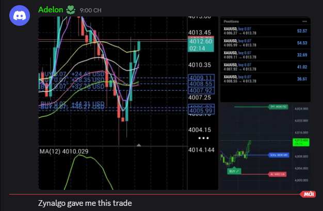Click the Adelon username
323x211 pixels.
pos(51,10)
